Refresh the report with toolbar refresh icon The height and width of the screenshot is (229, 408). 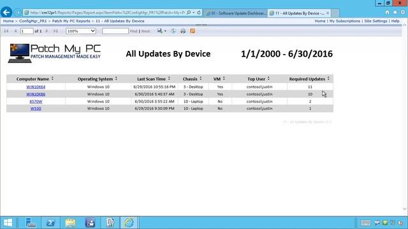tap(173, 31)
